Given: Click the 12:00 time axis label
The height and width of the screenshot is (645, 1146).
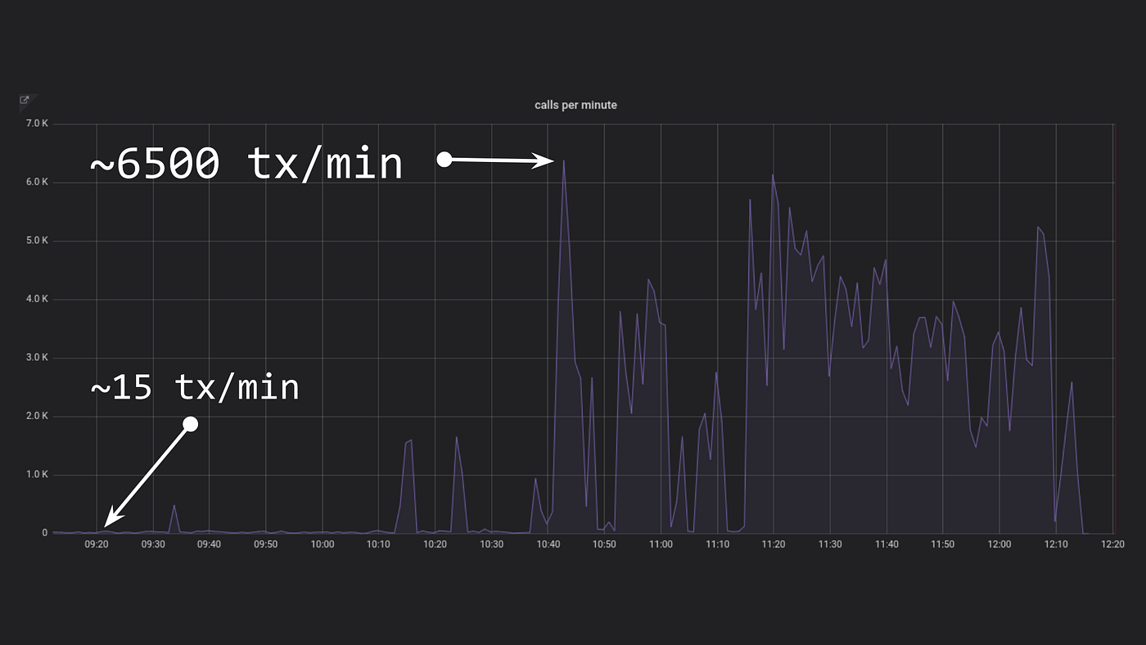Looking at the screenshot, I should 999,544.
